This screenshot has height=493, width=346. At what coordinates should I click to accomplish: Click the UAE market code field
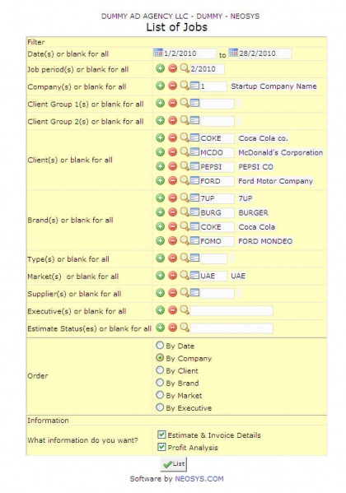(213, 276)
